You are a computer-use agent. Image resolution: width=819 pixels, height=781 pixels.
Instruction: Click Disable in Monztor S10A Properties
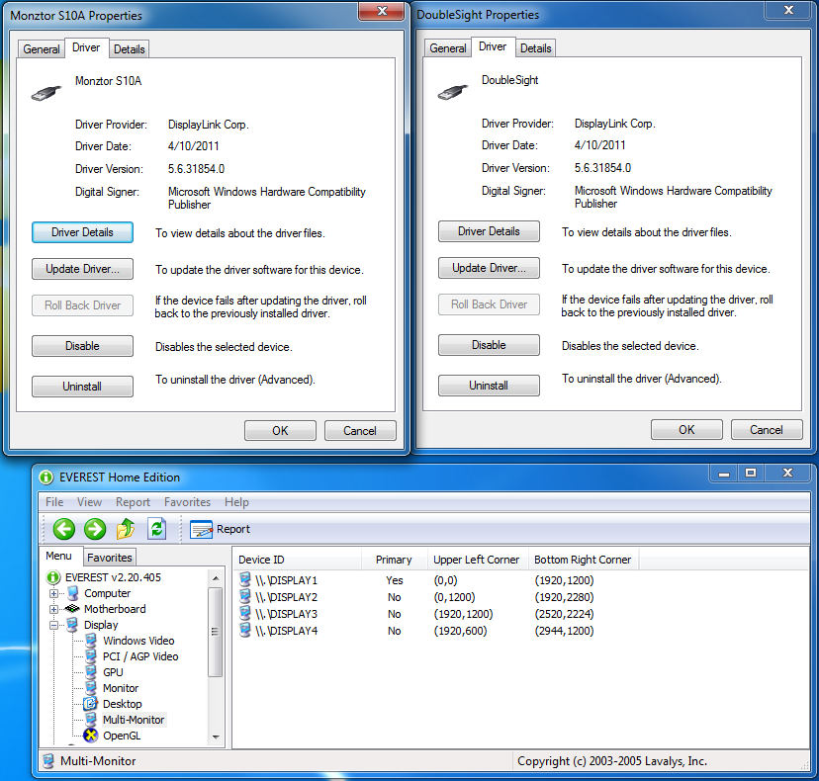(82, 346)
